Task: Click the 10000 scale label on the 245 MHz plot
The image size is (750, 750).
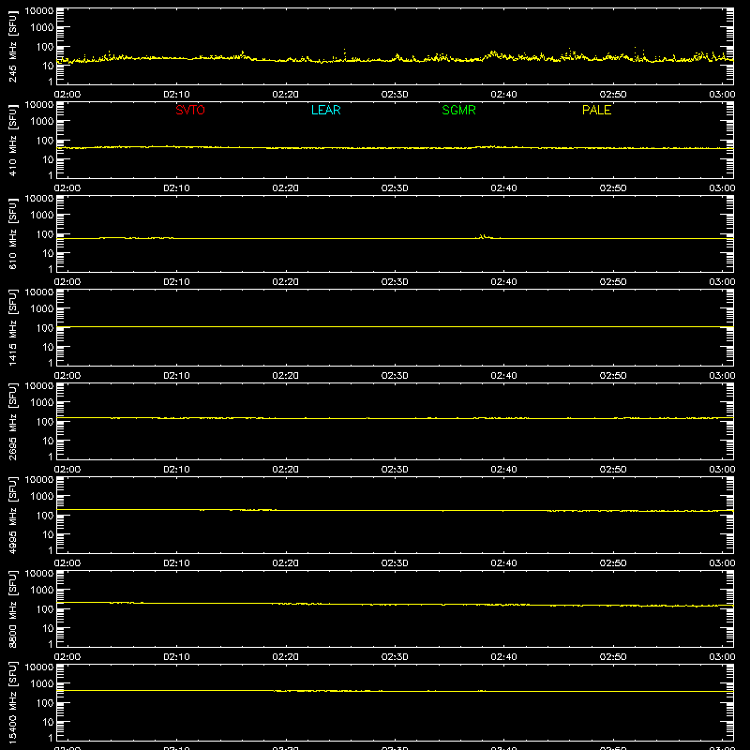Action: click(x=39, y=11)
